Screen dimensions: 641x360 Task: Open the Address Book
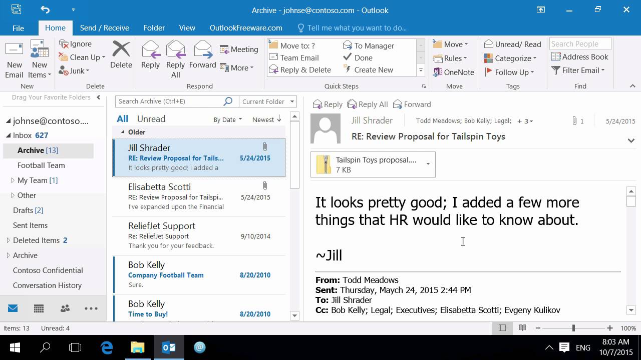tap(579, 56)
